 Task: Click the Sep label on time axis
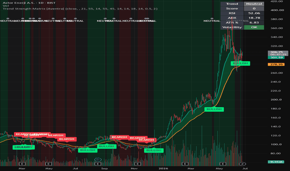pyautogui.click(x=104, y=169)
